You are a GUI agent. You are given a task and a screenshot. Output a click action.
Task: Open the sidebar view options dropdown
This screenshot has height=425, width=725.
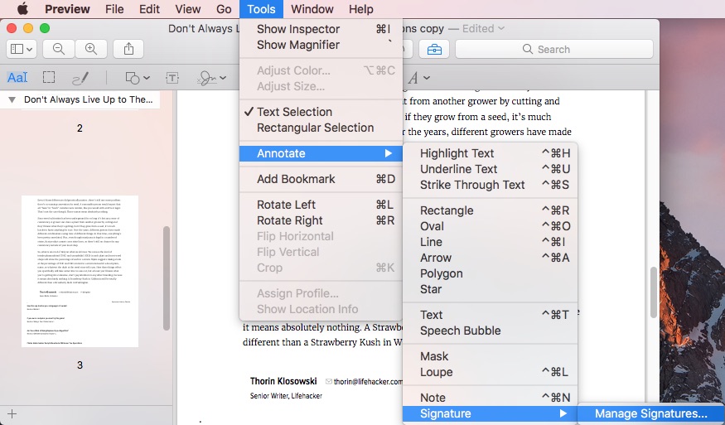coord(20,49)
